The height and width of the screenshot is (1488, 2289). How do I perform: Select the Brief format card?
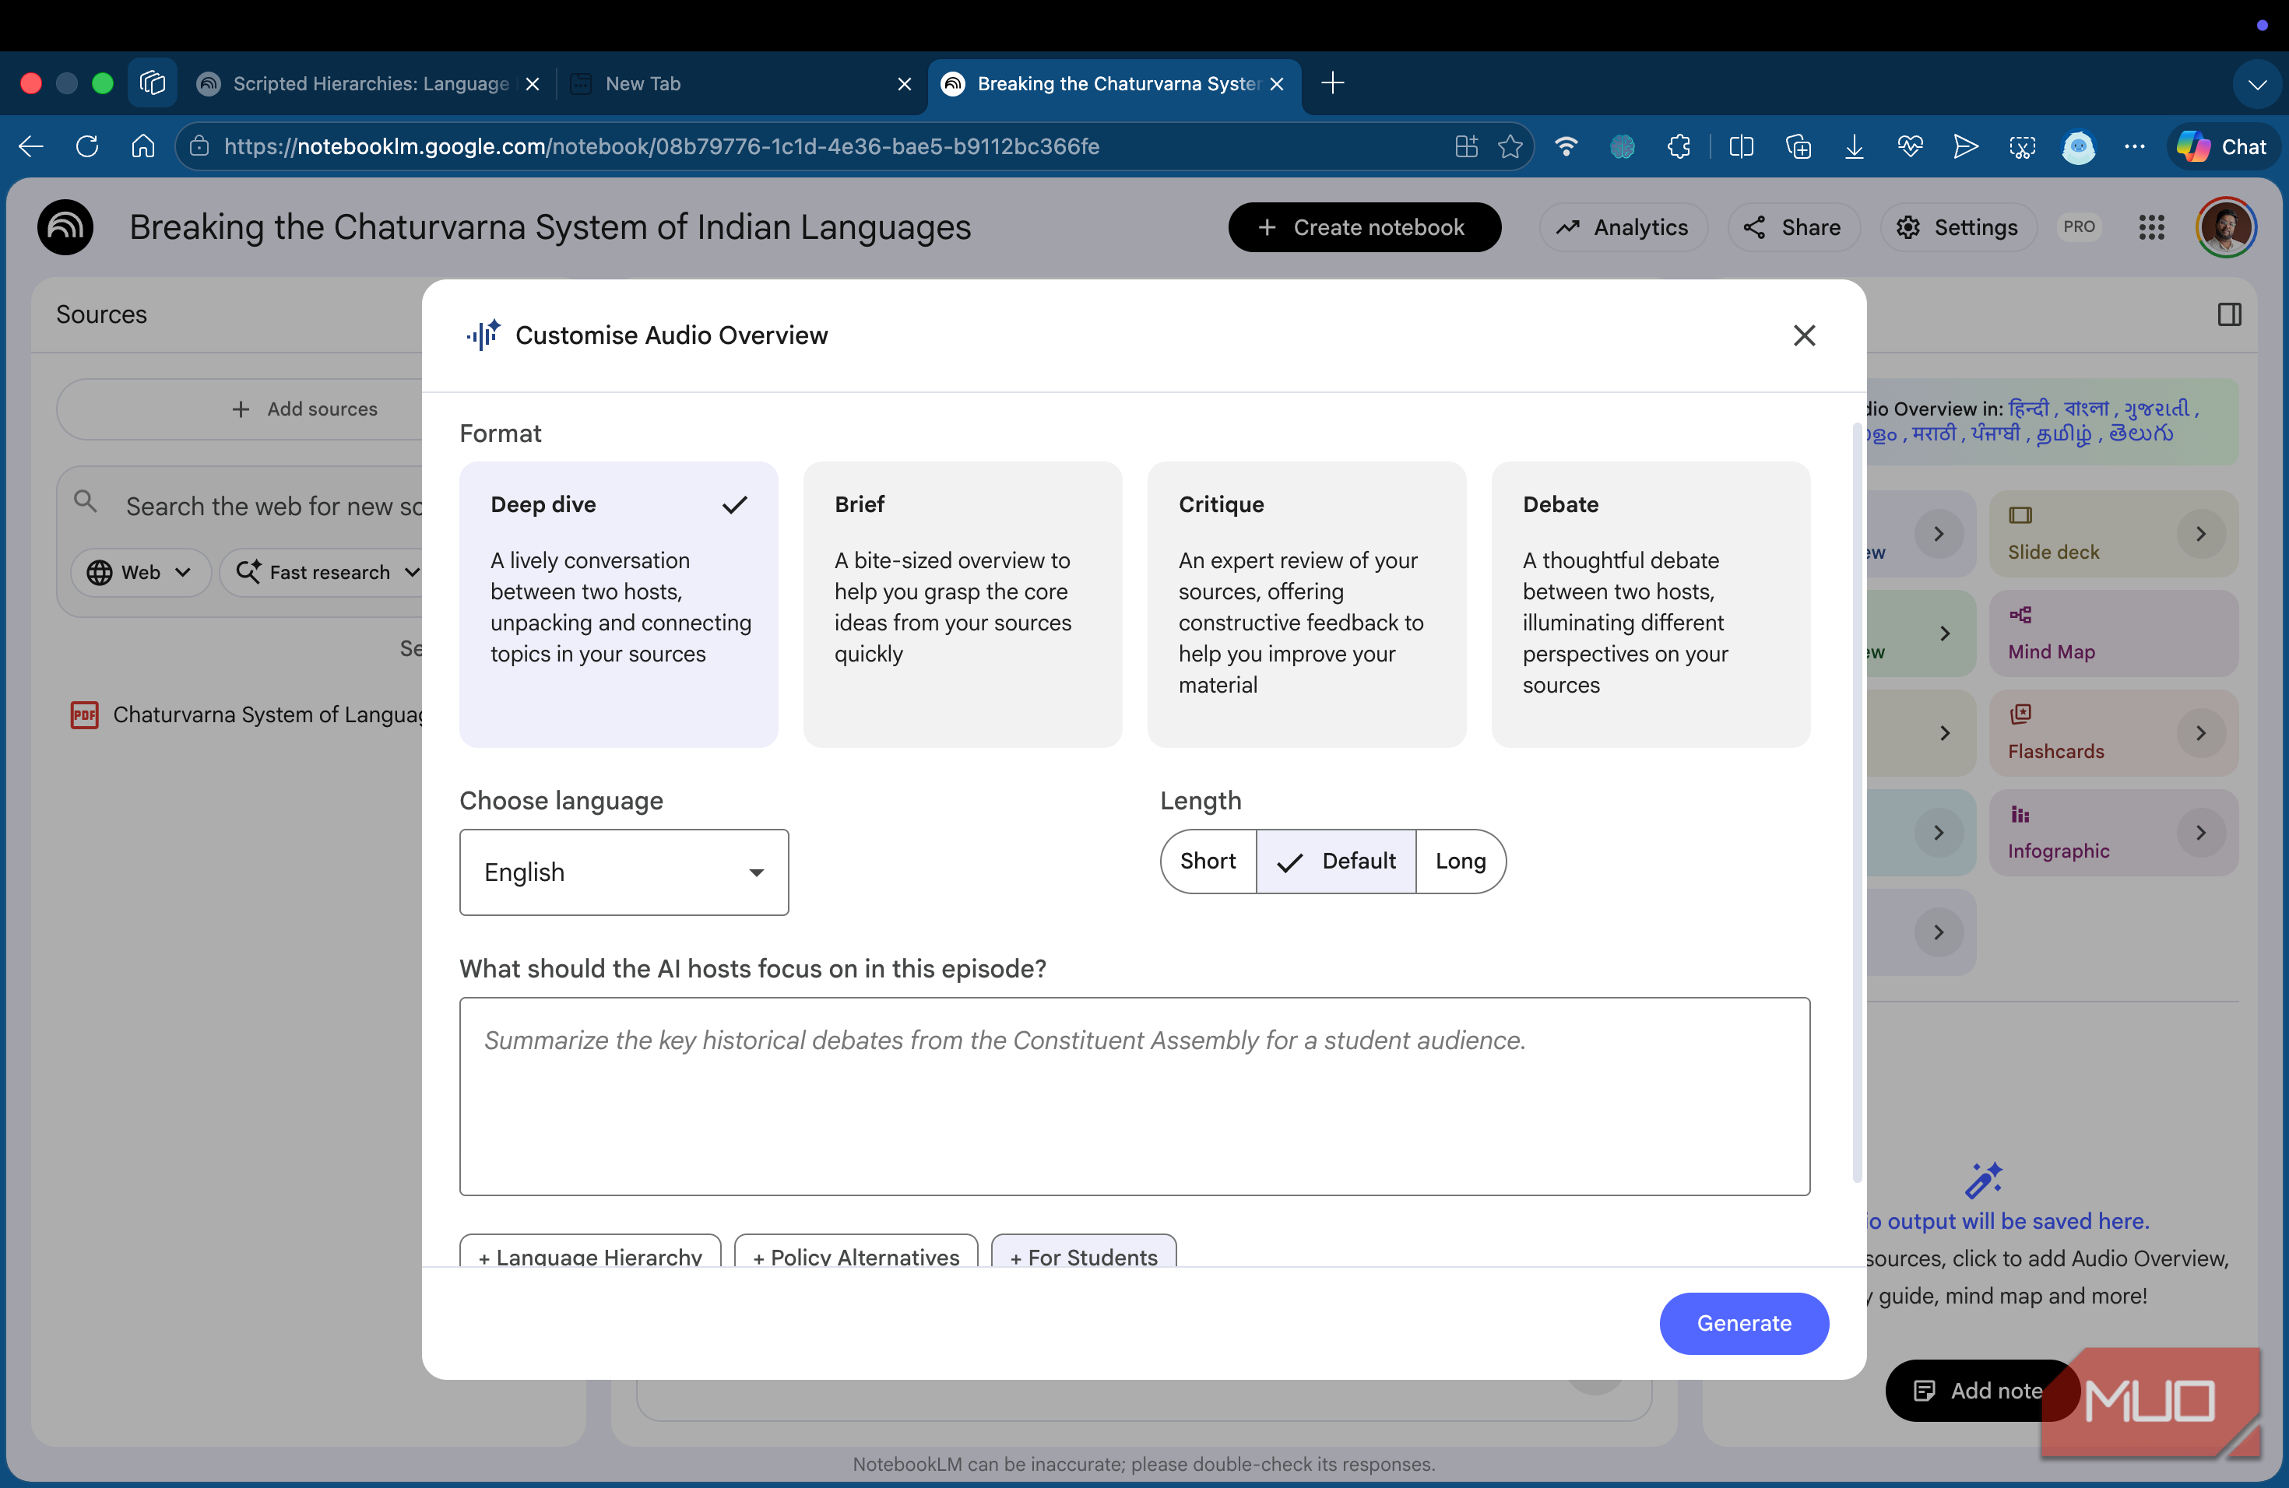point(963,604)
